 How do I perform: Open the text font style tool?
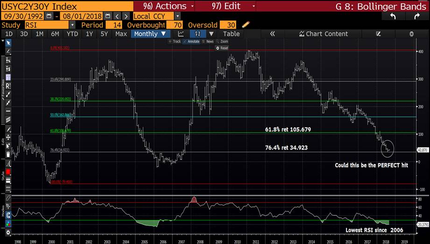pos(8,164)
